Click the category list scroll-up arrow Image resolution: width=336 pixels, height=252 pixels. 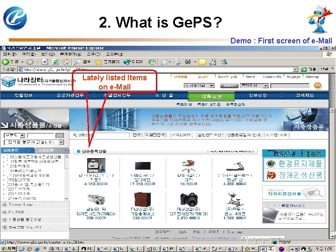tap(67, 156)
